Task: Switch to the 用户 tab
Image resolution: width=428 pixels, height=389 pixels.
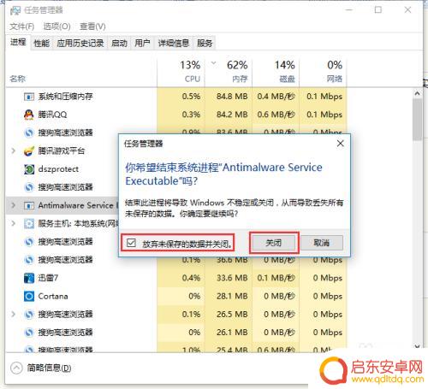Action: pos(142,44)
